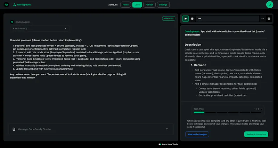Viewport: 278px width, 148px height.
Task: Click checklist item '5. Update README.md'
Action: [43, 69]
